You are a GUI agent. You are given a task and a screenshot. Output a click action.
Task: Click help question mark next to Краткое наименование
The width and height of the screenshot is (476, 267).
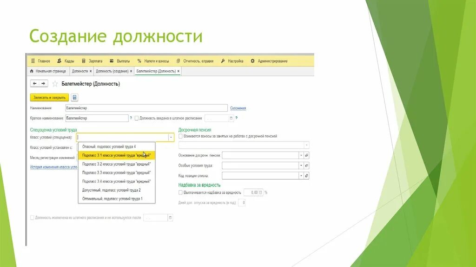[x=131, y=118]
